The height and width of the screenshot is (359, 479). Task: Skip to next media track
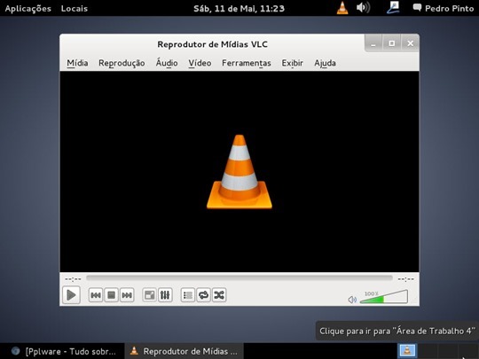click(127, 295)
